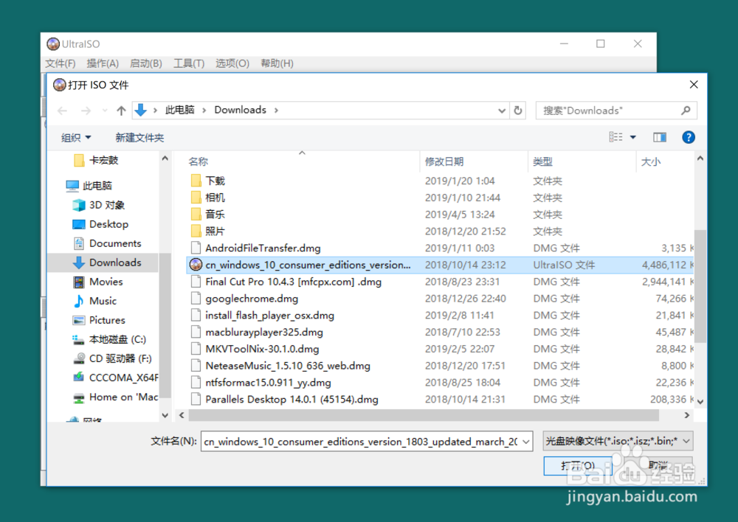Click 新建文件夹 button
The height and width of the screenshot is (522, 738).
(x=139, y=138)
